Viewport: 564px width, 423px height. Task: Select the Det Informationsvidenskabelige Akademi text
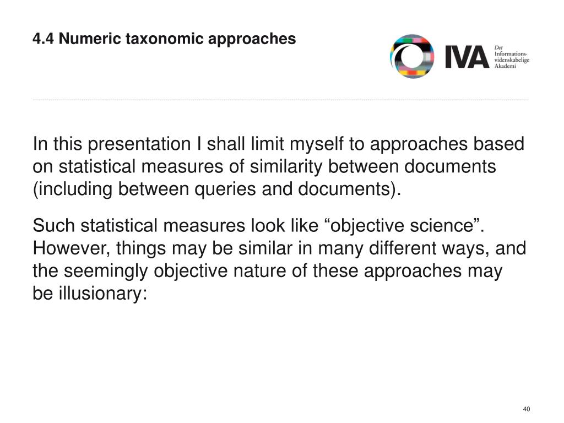(x=512, y=57)
